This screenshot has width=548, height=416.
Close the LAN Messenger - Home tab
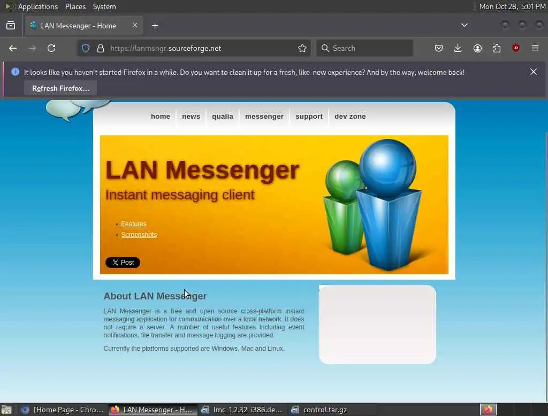click(135, 26)
